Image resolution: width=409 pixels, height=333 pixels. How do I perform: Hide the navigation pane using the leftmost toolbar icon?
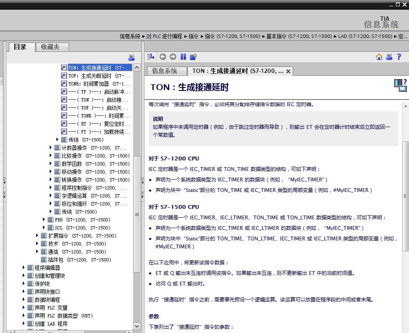click(x=150, y=56)
